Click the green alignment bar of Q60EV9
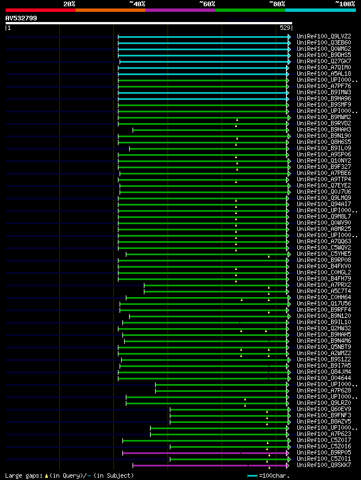This screenshot has width=361, height=480. 230,409
